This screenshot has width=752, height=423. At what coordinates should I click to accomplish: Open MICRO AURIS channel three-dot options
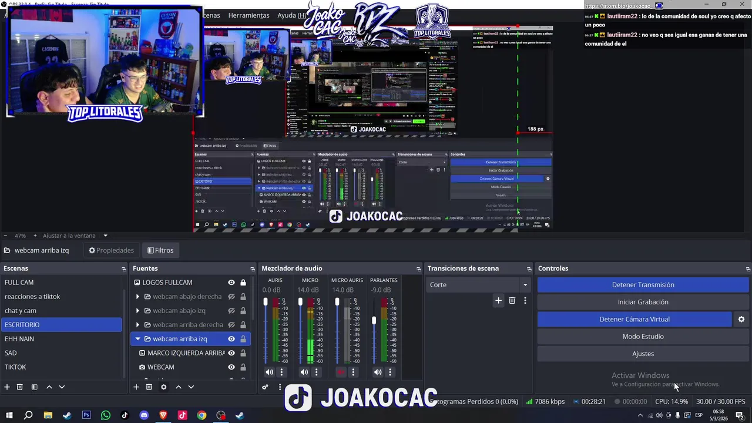coord(353,372)
